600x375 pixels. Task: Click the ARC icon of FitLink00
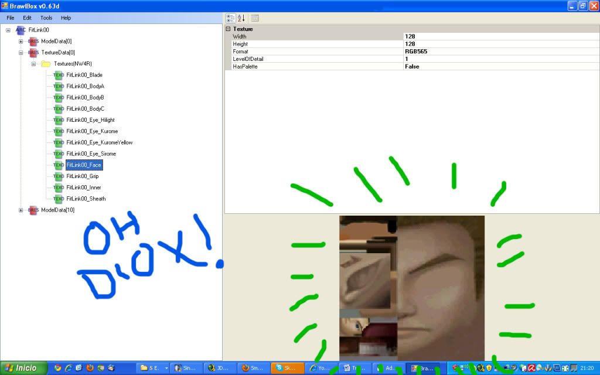pos(21,30)
